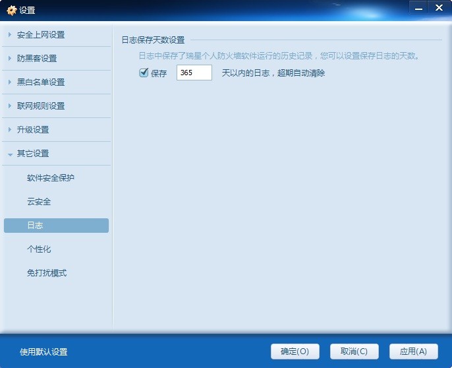Click the 应用(A) button
Viewport: 452px width, 368px height.
[x=414, y=352]
